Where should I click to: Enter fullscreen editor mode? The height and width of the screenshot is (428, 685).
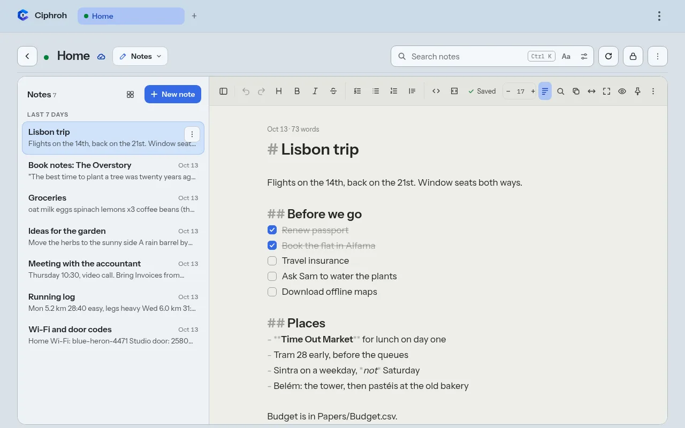(x=607, y=91)
